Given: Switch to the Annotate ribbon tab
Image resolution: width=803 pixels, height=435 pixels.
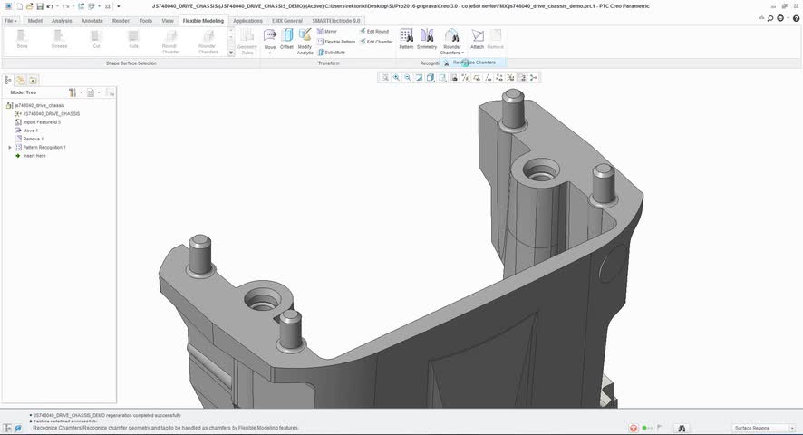Looking at the screenshot, I should [92, 21].
